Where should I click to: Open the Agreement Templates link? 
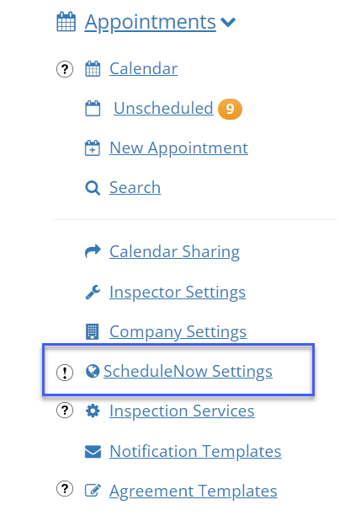tap(194, 491)
